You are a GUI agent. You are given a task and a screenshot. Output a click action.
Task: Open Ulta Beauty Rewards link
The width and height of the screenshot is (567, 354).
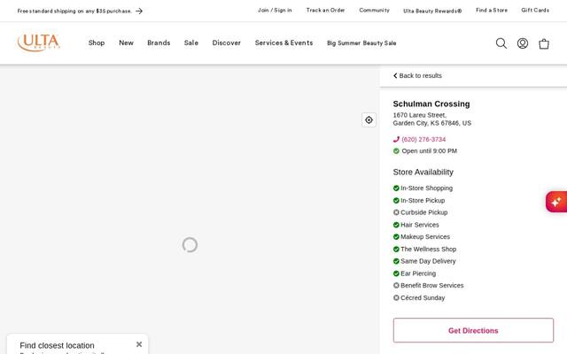[432, 11]
